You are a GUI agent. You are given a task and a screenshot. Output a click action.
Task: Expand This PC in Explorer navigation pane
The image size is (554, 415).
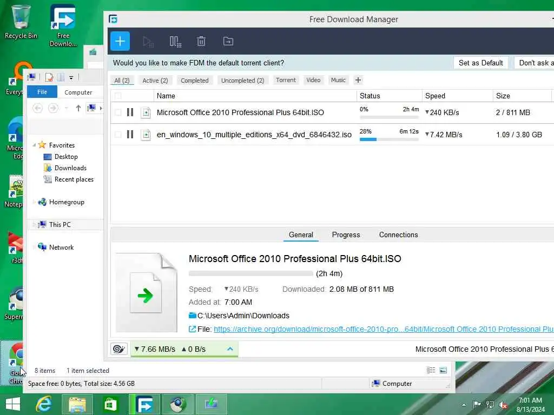[34, 224]
